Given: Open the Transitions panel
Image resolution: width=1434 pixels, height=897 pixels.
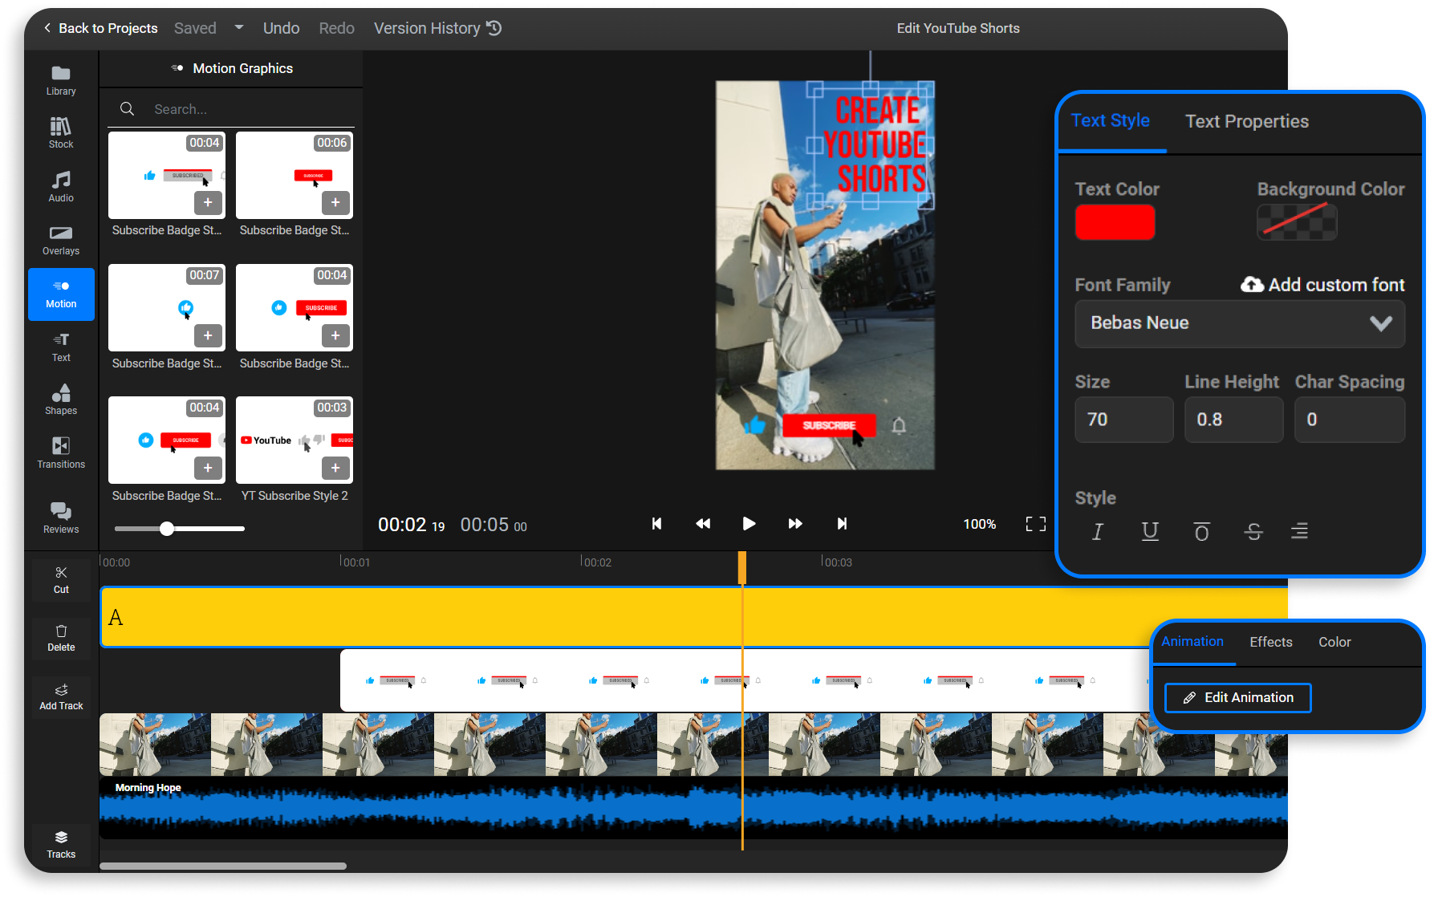Looking at the screenshot, I should click(x=61, y=453).
